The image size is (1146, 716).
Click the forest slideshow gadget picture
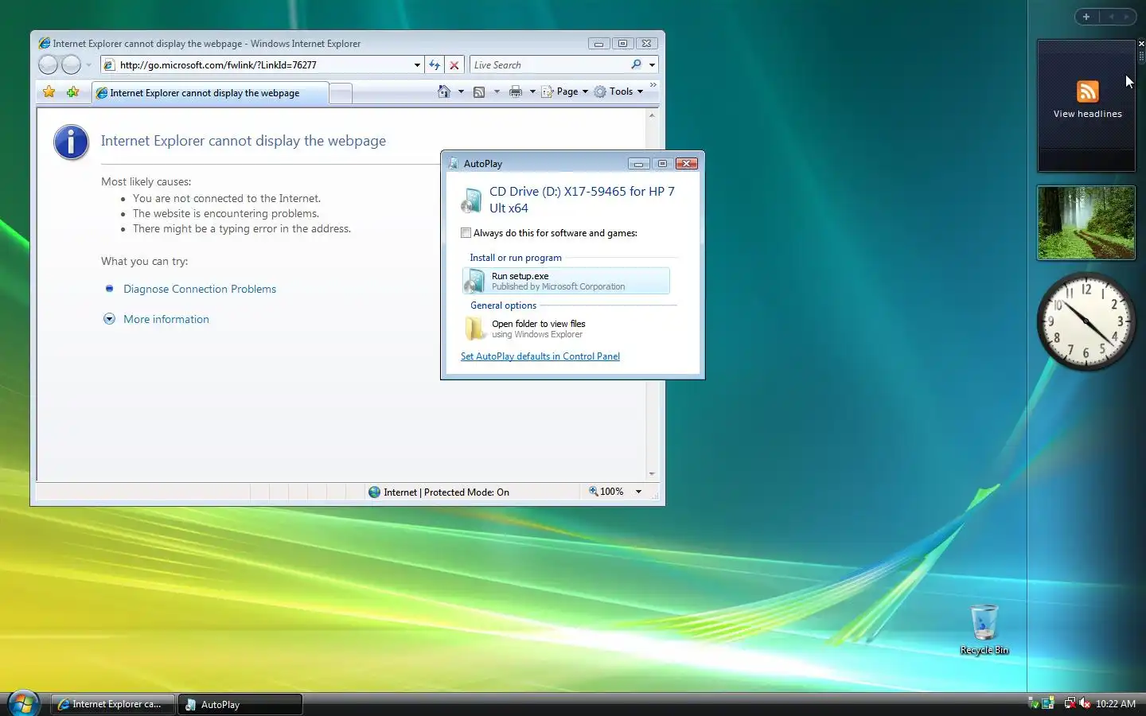[x=1086, y=223]
